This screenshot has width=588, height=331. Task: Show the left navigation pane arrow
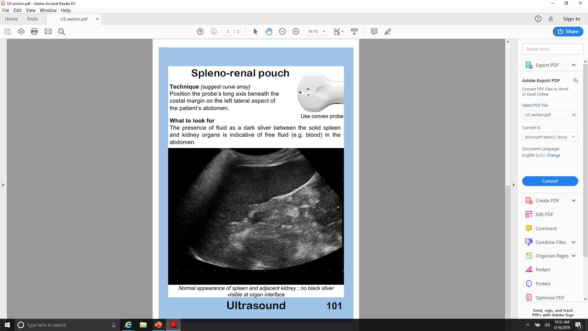(x=3, y=185)
